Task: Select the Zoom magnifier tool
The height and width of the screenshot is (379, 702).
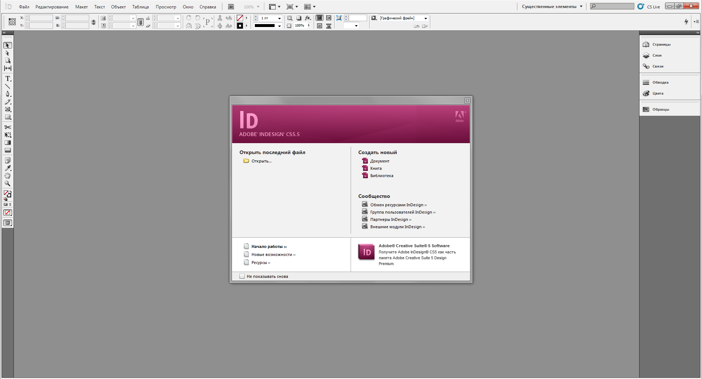Action: click(8, 183)
